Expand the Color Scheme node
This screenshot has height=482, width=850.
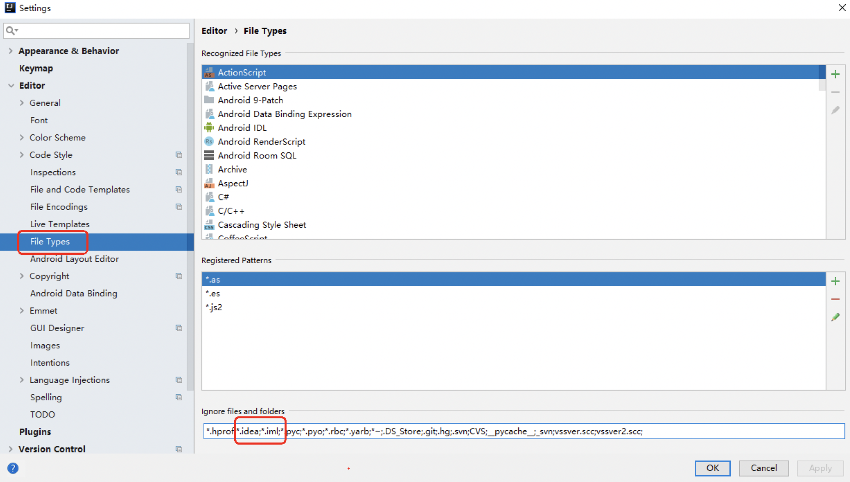coord(22,138)
